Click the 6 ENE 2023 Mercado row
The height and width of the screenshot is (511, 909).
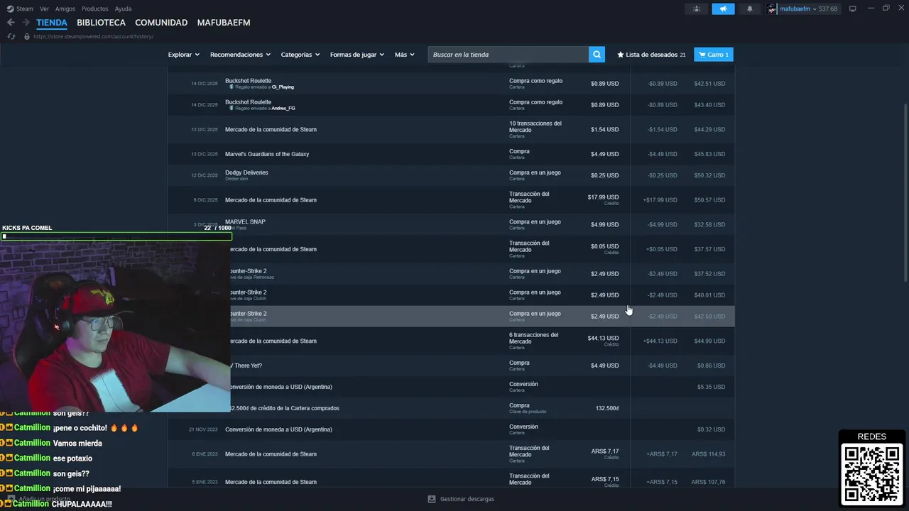(x=451, y=454)
